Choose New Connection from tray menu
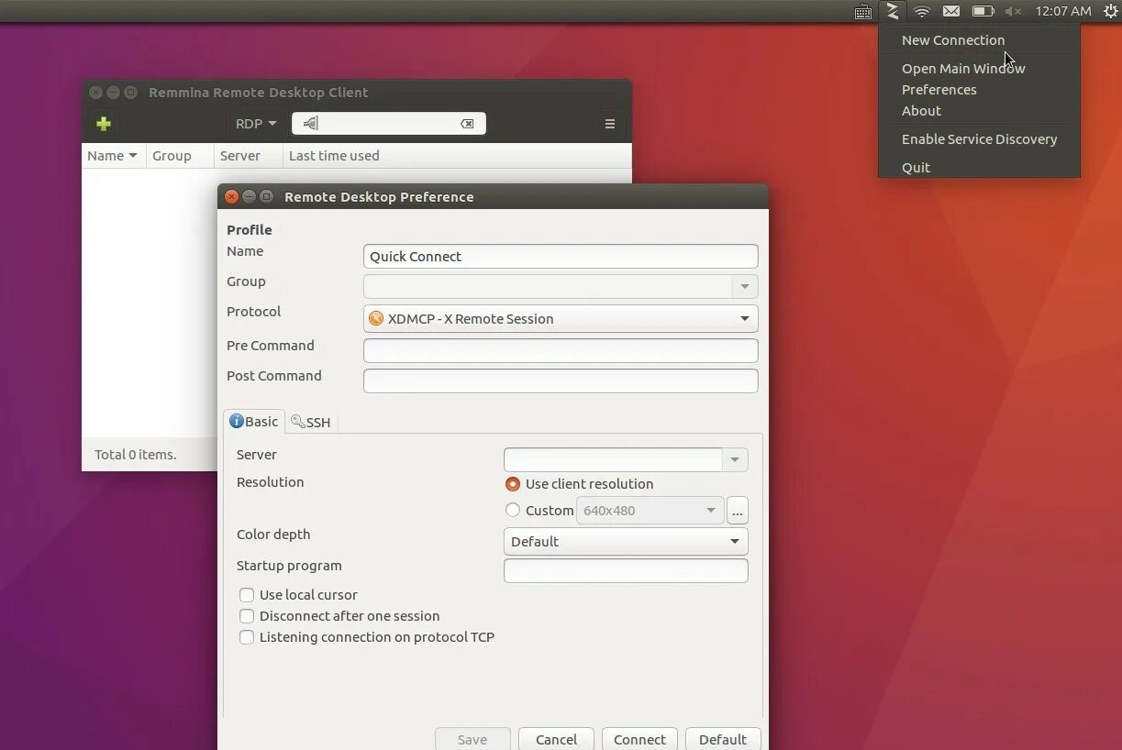The width and height of the screenshot is (1122, 750). [953, 40]
